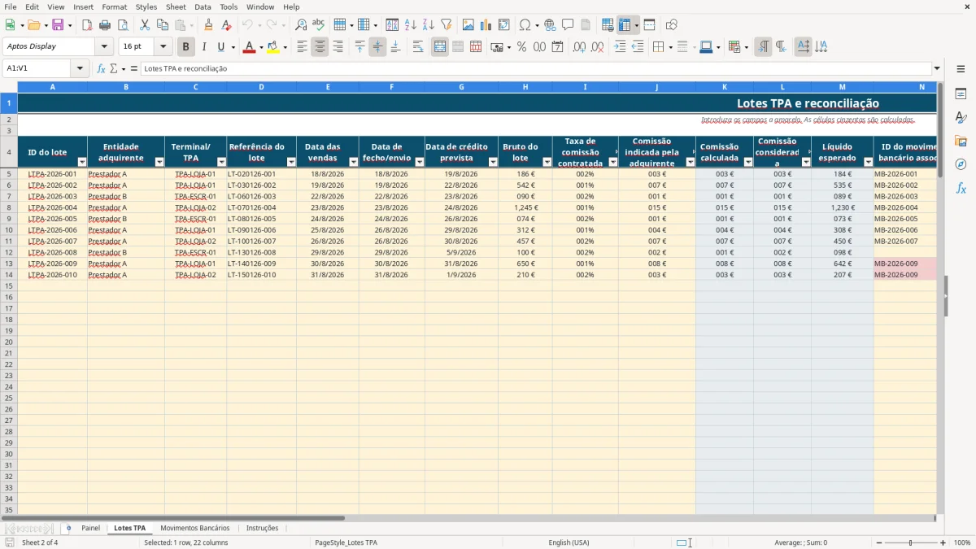Run the spelling check
Image resolution: width=976 pixels, height=549 pixels.
tap(319, 25)
